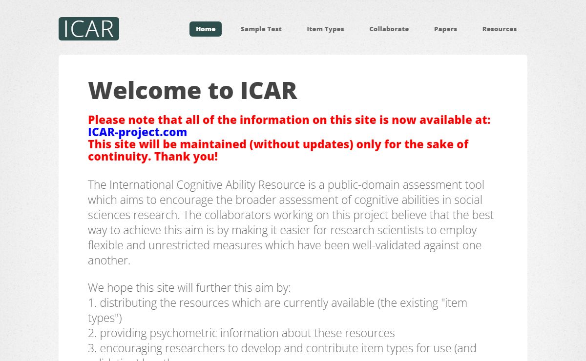Click the list line "2. providing psychometric information"

pyautogui.click(x=241, y=333)
